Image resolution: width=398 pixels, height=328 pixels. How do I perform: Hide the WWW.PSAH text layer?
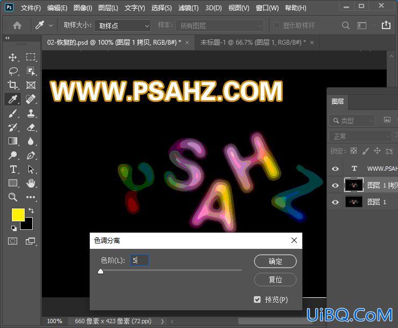coord(335,169)
